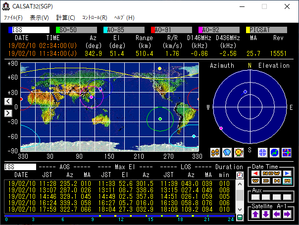The height and width of the screenshot is (225, 299).
Task: Shift the world map with the left arrow
Action: (8, 101)
